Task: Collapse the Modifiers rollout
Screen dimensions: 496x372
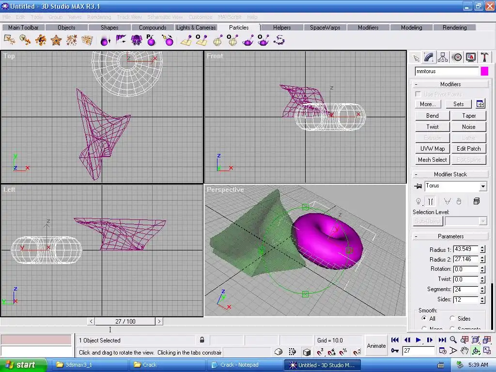Action: point(450,84)
